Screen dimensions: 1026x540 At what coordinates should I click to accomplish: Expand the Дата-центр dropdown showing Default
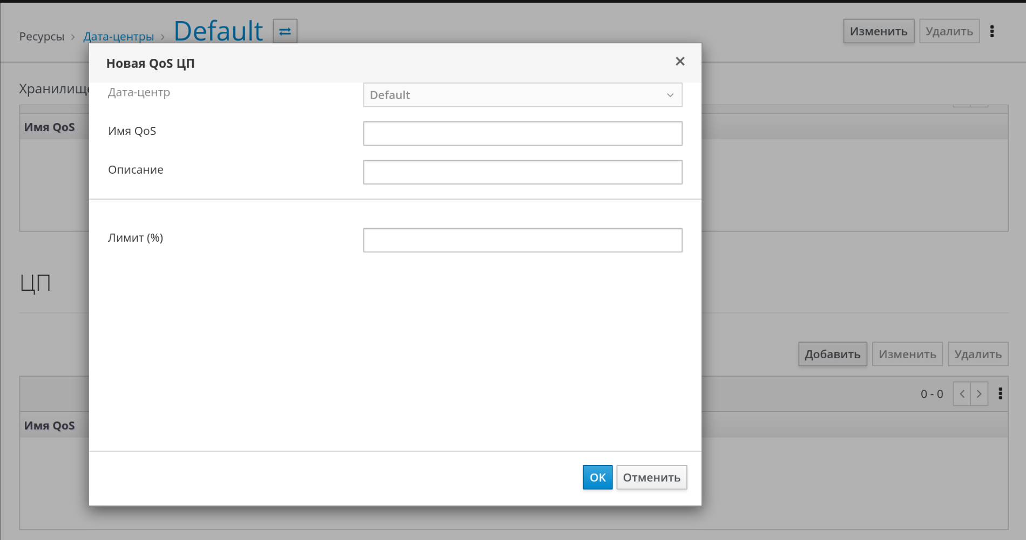coord(522,95)
